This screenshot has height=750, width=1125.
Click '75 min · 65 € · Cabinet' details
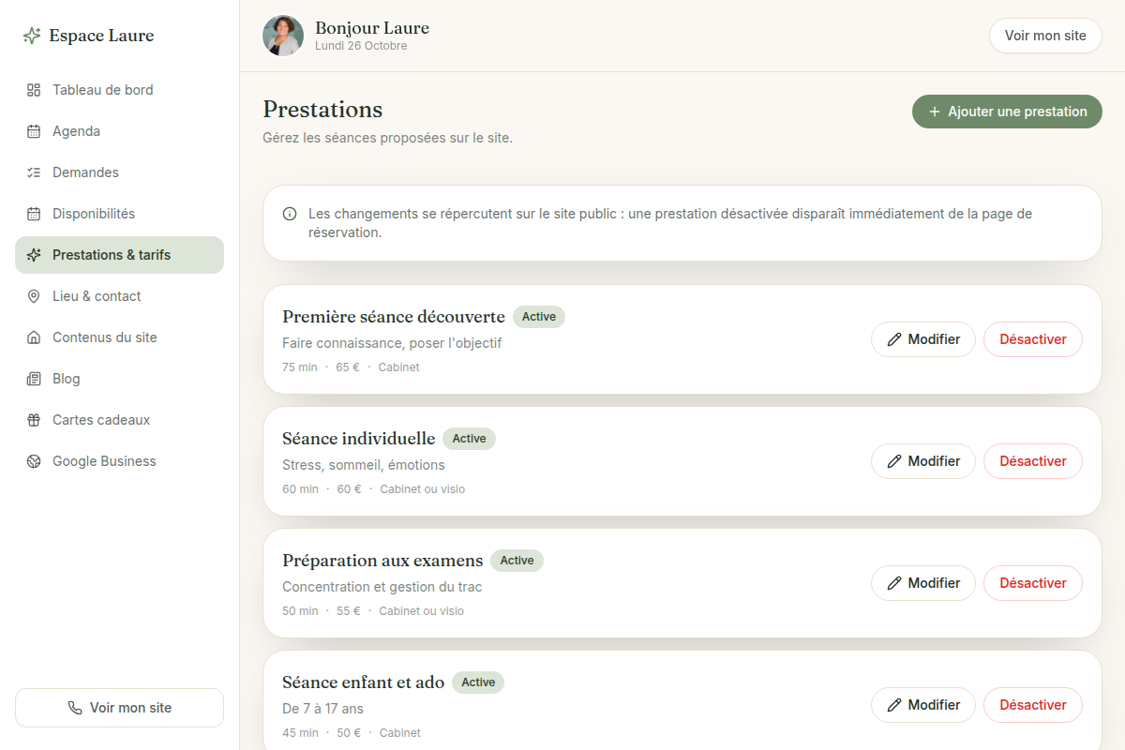coord(351,367)
